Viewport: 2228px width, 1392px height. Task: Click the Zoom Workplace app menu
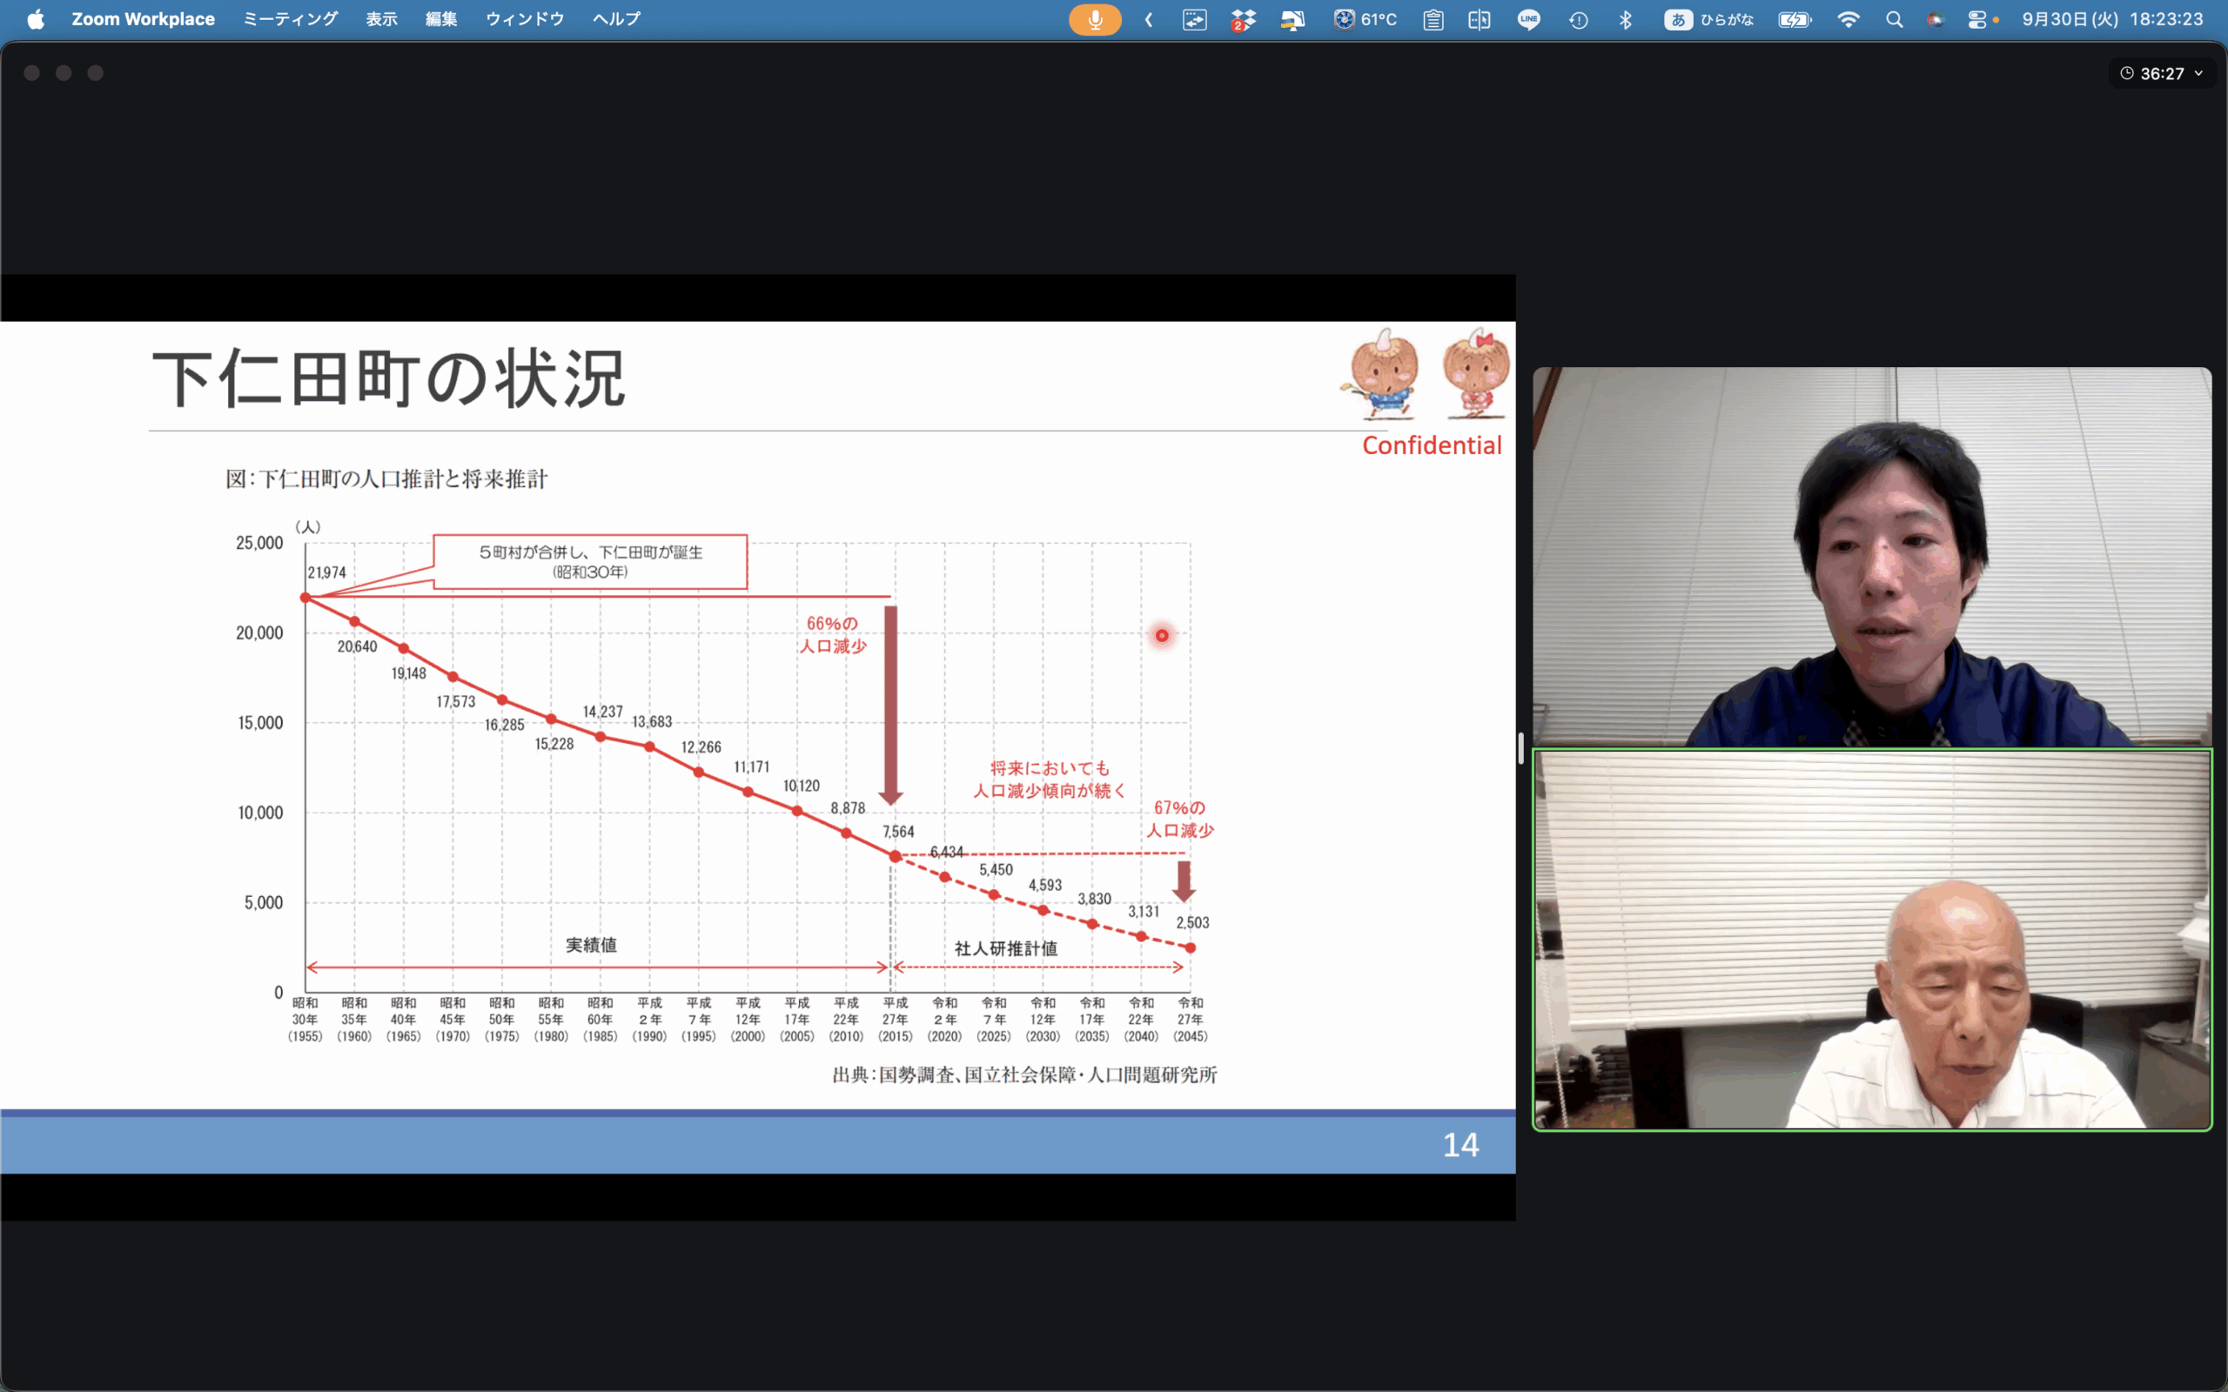143,19
